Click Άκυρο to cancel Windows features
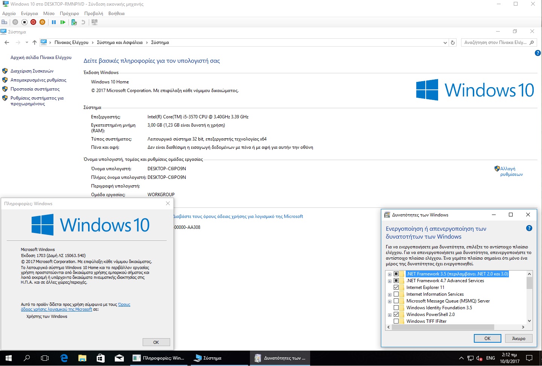Viewport: 542px width, 366px height. point(519,338)
